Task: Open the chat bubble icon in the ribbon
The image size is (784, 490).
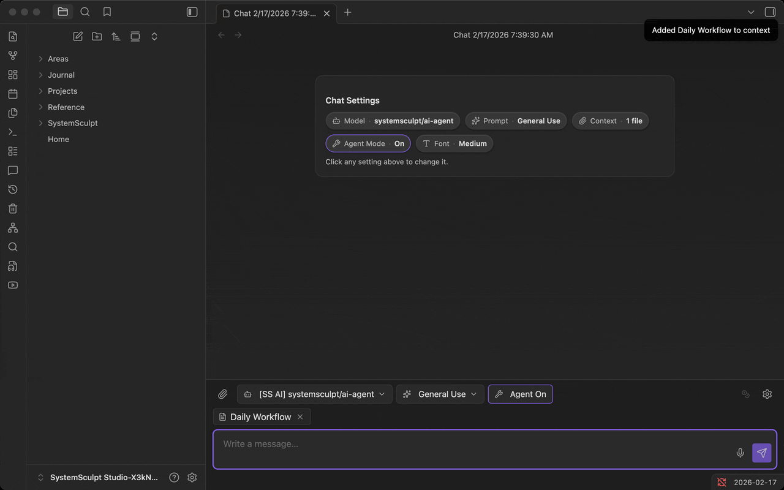Action: pos(12,170)
